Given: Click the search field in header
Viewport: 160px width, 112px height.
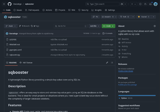Looking at the screenshot, I should pos(102,4).
